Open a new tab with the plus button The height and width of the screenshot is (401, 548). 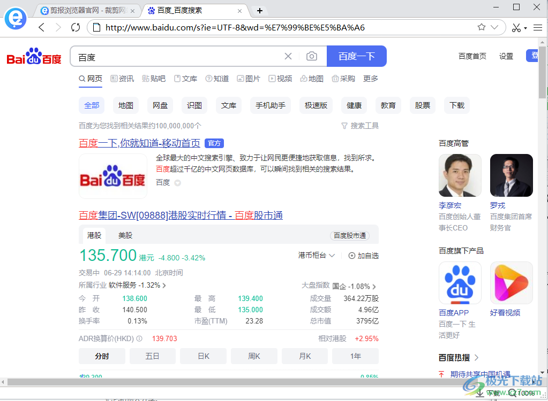pos(260,11)
